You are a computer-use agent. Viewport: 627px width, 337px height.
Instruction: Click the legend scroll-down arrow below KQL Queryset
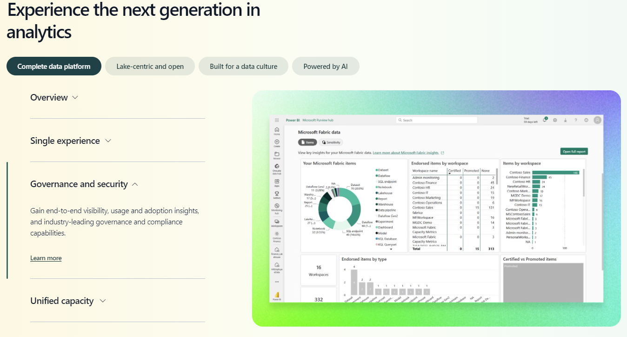pyautogui.click(x=391, y=249)
